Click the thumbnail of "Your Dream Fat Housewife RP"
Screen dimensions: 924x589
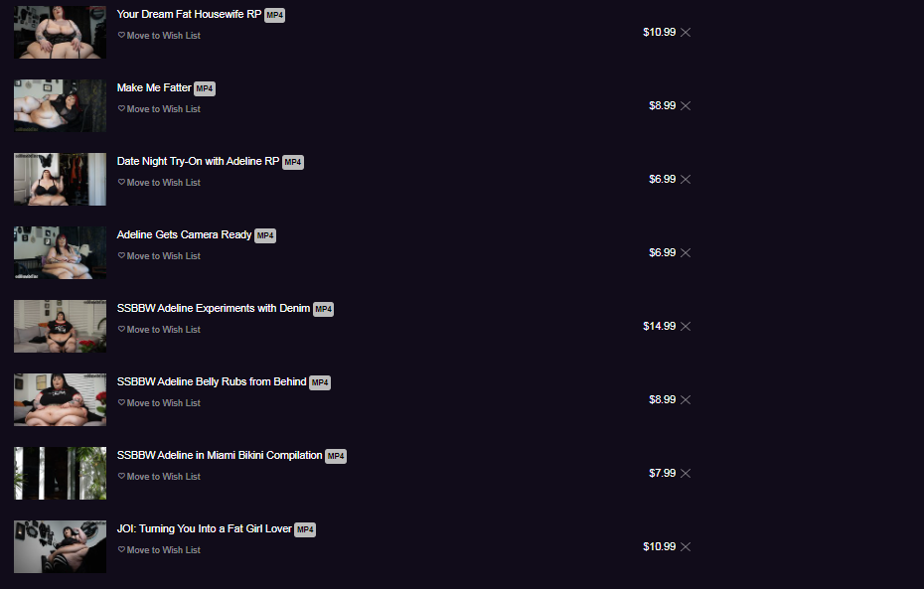pyautogui.click(x=60, y=32)
